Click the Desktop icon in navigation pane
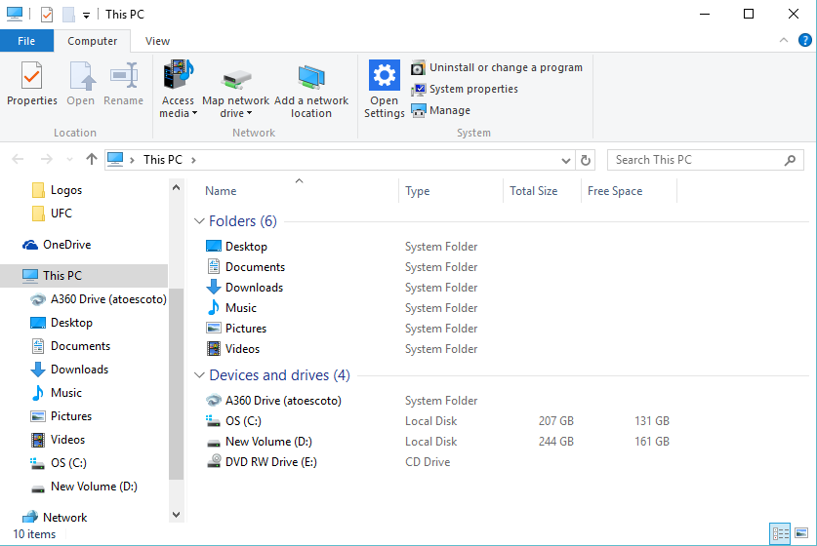The image size is (817, 546). coord(38,323)
